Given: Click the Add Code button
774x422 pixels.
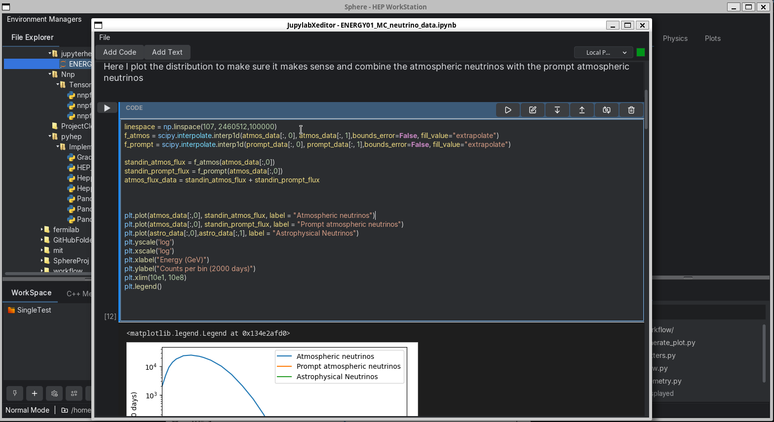Looking at the screenshot, I should coord(119,52).
